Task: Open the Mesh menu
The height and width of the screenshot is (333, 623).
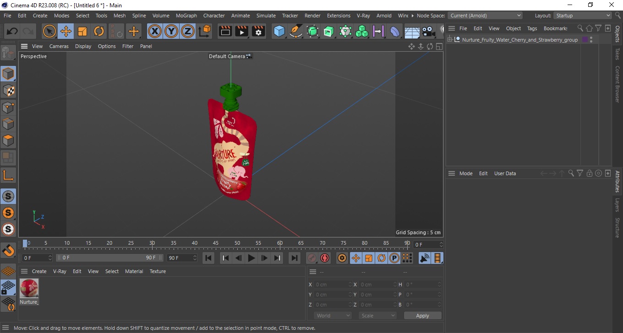Action: [120, 16]
